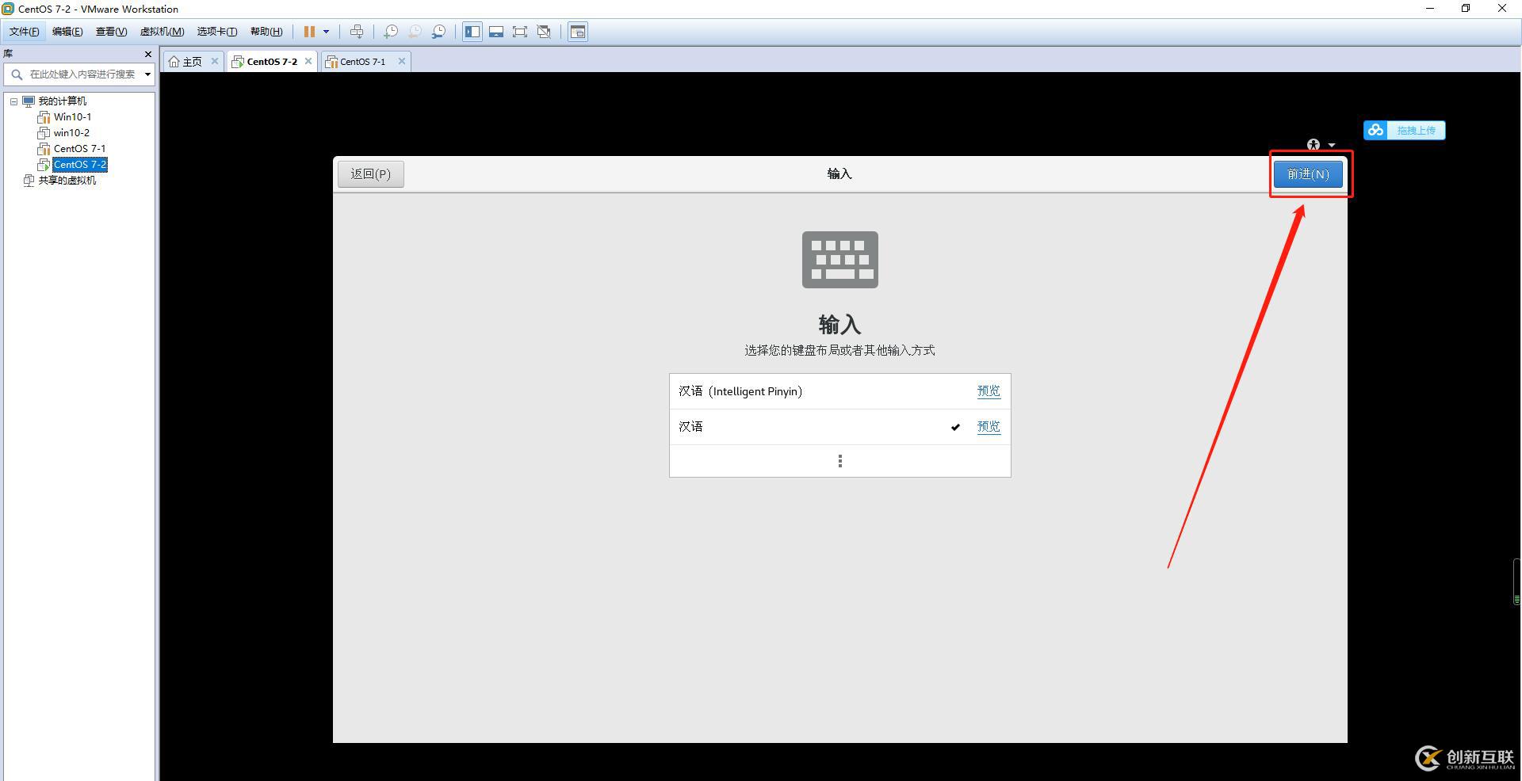Image resolution: width=1522 pixels, height=781 pixels.
Task: Preview the Intelligent Pinyin layout via 预览 link
Action: [x=989, y=391]
